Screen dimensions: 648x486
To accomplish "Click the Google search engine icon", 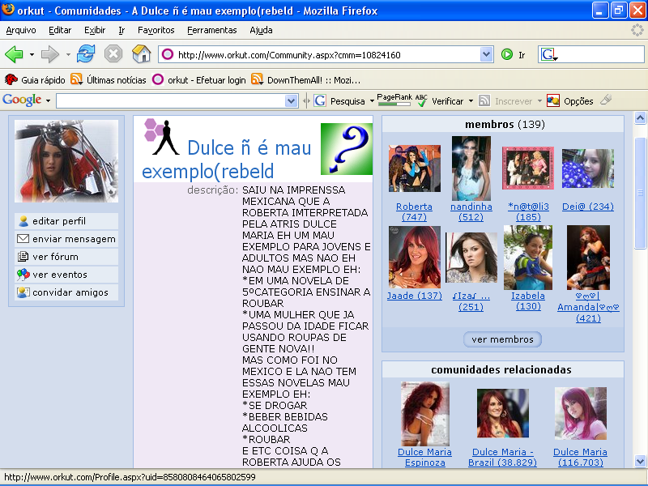I will [x=548, y=54].
